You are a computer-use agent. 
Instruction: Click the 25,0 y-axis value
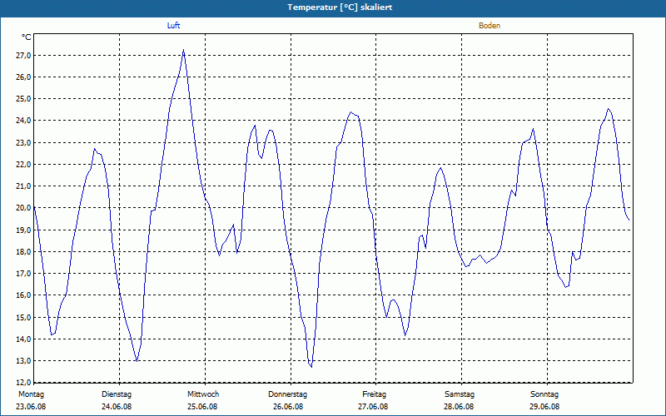point(23,99)
